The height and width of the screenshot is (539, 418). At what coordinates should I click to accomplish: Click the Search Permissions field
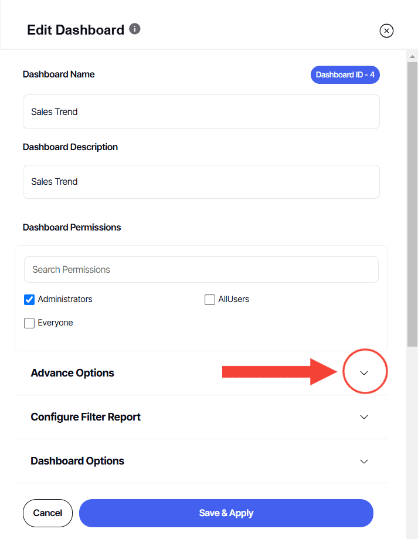pyautogui.click(x=201, y=269)
